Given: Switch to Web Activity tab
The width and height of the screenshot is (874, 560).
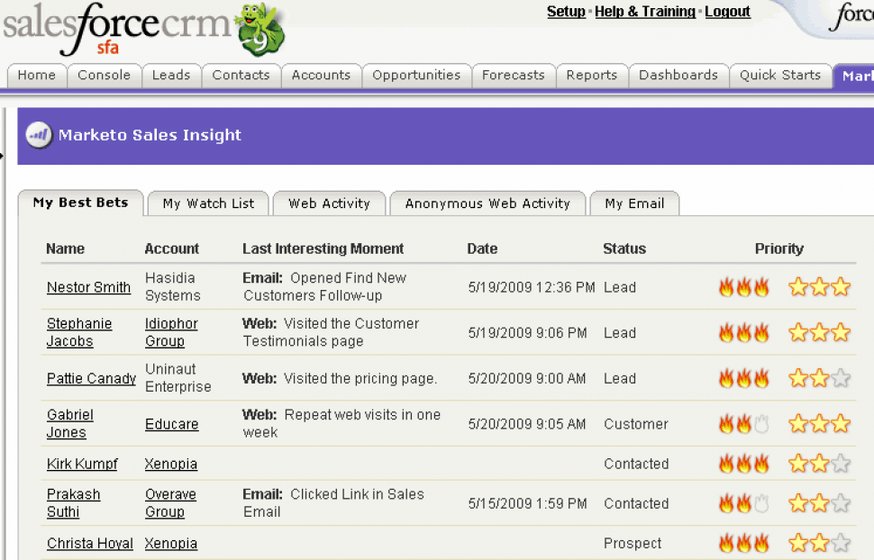Looking at the screenshot, I should (330, 204).
